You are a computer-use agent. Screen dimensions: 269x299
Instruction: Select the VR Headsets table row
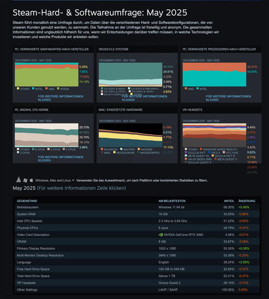click(137, 283)
